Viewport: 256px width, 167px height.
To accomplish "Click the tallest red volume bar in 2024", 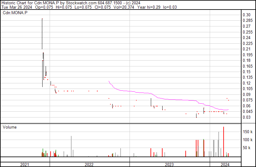I will pyautogui.click(x=224, y=141).
